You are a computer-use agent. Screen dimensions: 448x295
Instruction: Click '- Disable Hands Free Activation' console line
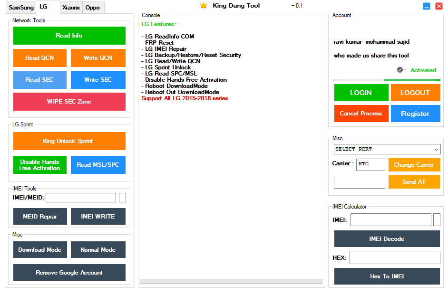[x=184, y=80]
